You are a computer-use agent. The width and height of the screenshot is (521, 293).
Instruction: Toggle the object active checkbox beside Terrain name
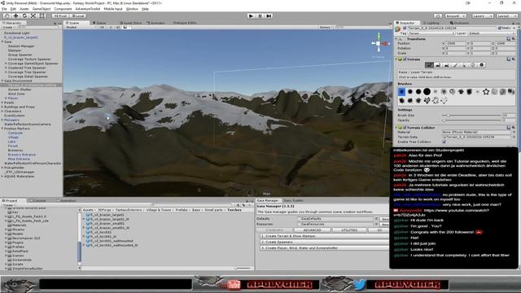tap(405, 28)
